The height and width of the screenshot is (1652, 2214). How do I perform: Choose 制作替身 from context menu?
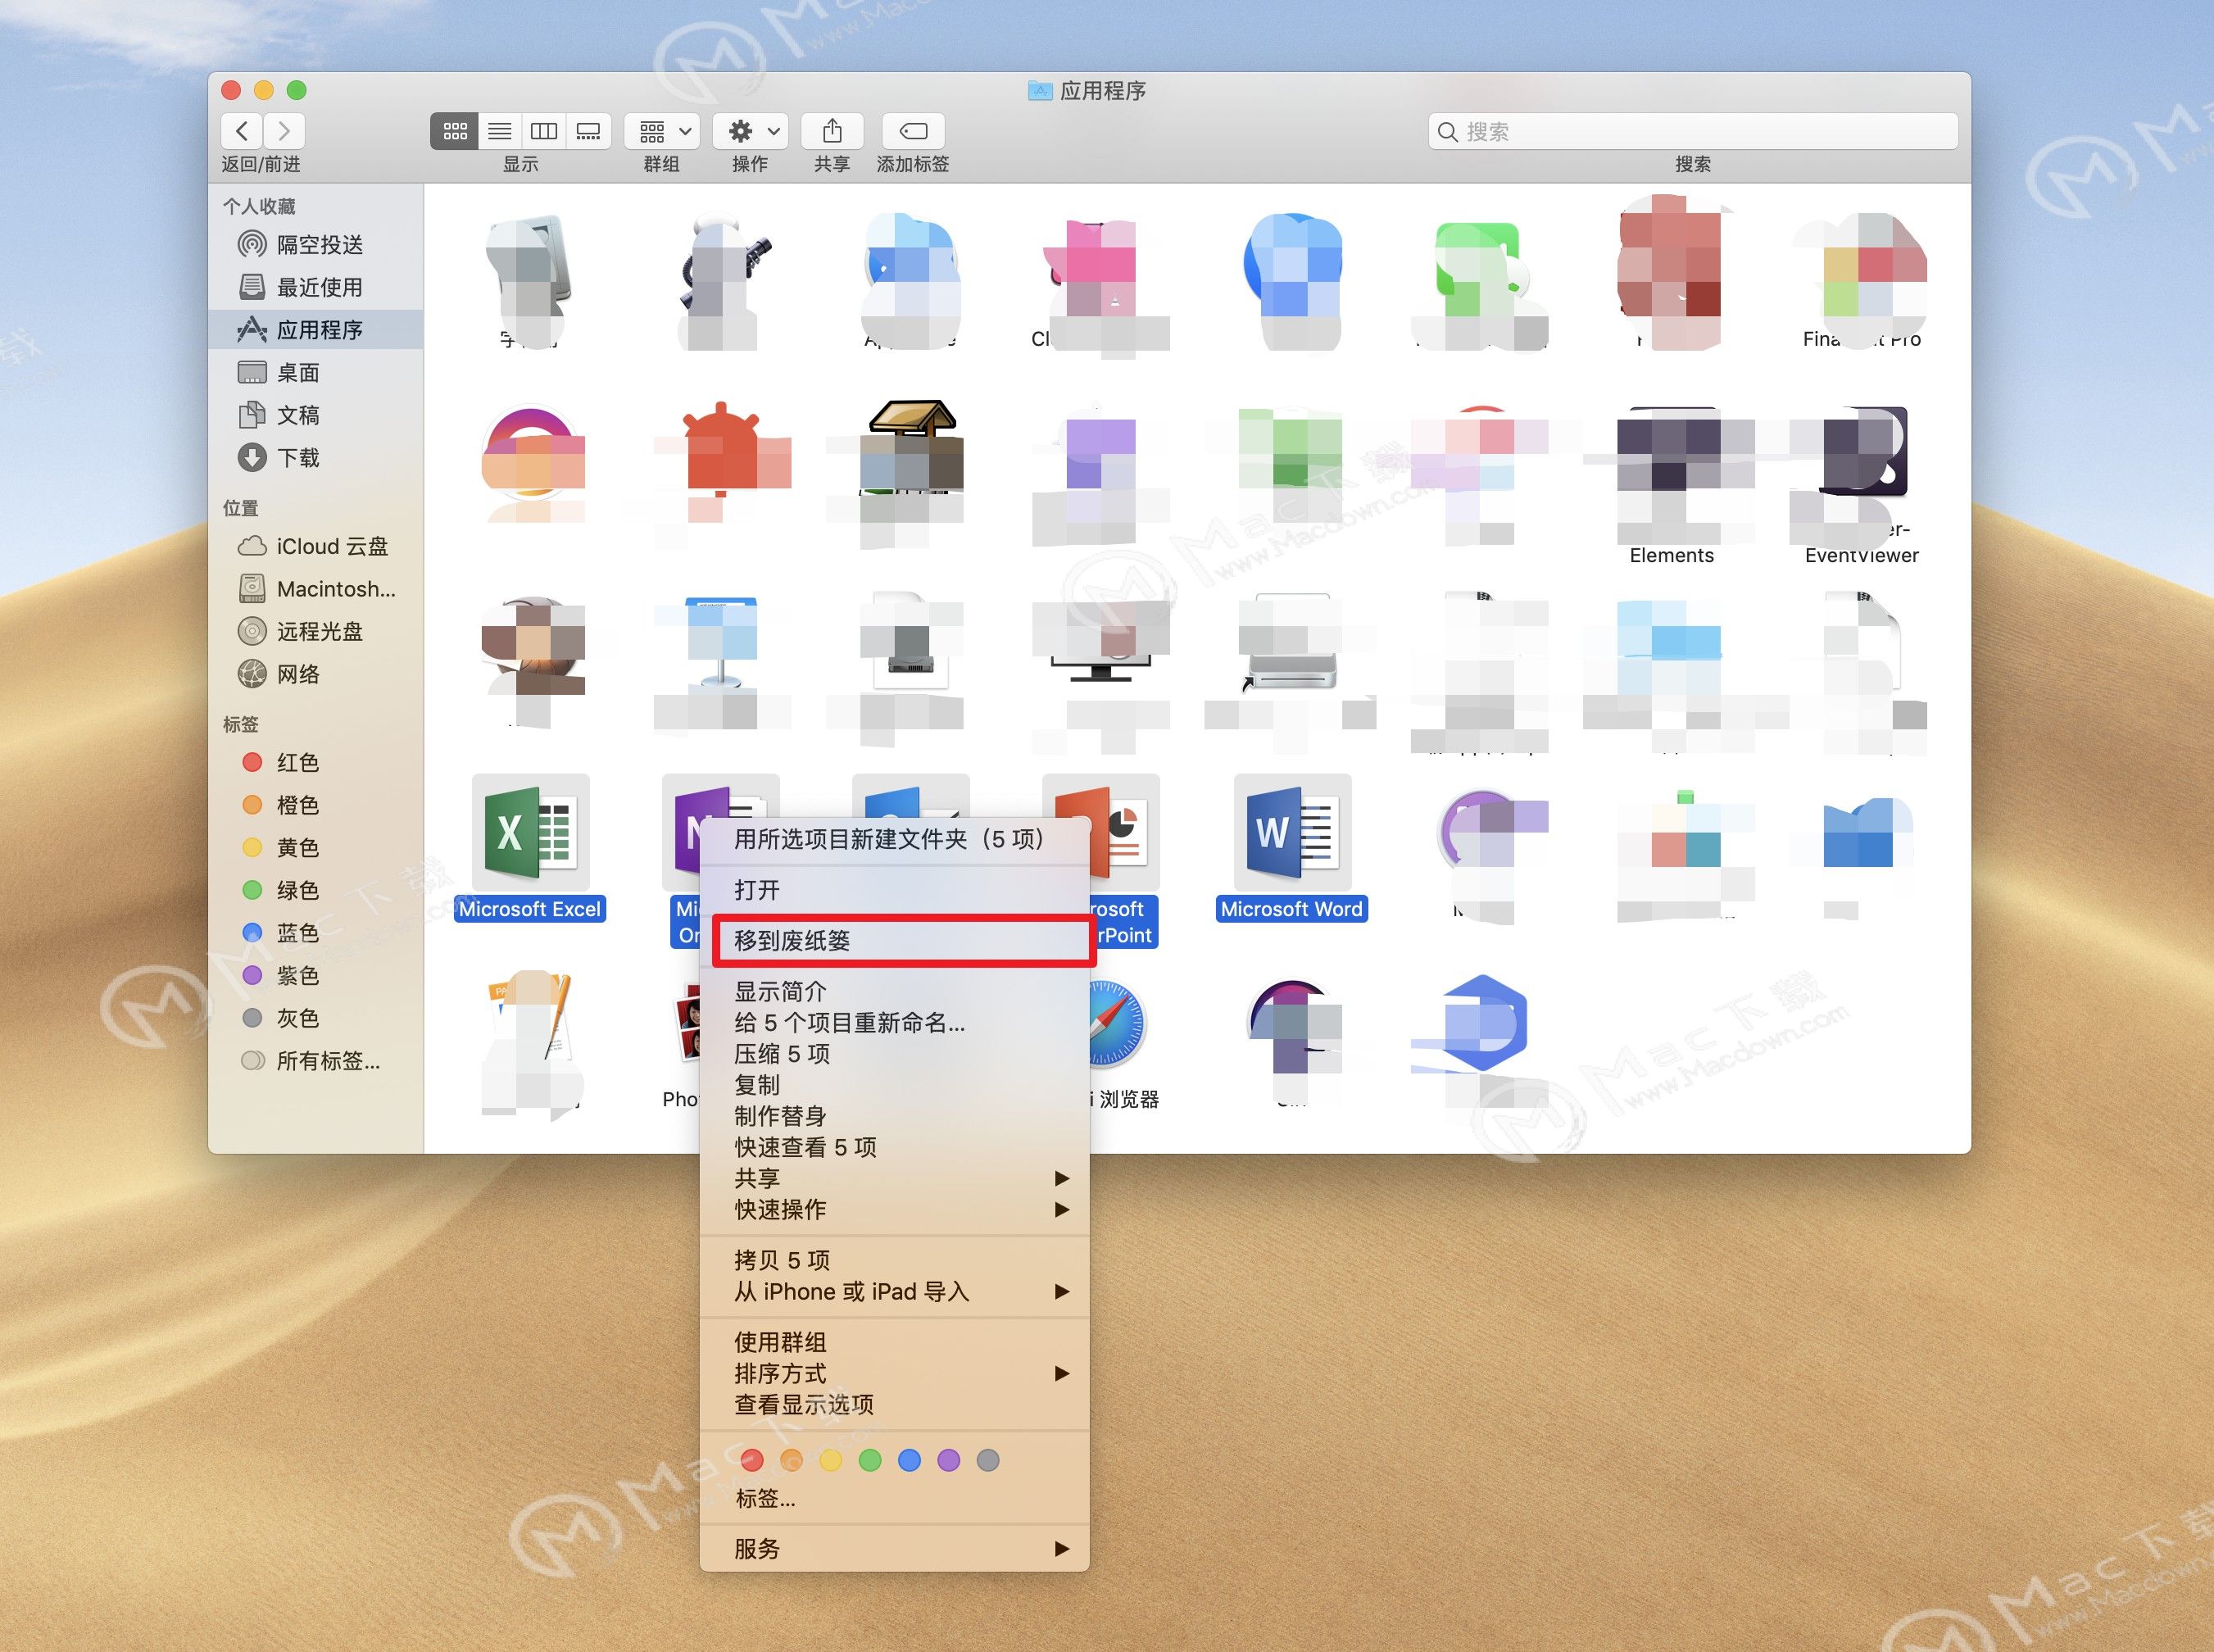point(894,1115)
